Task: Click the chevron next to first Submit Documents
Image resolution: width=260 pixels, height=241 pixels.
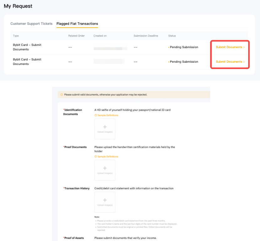Action: pyautogui.click(x=243, y=47)
